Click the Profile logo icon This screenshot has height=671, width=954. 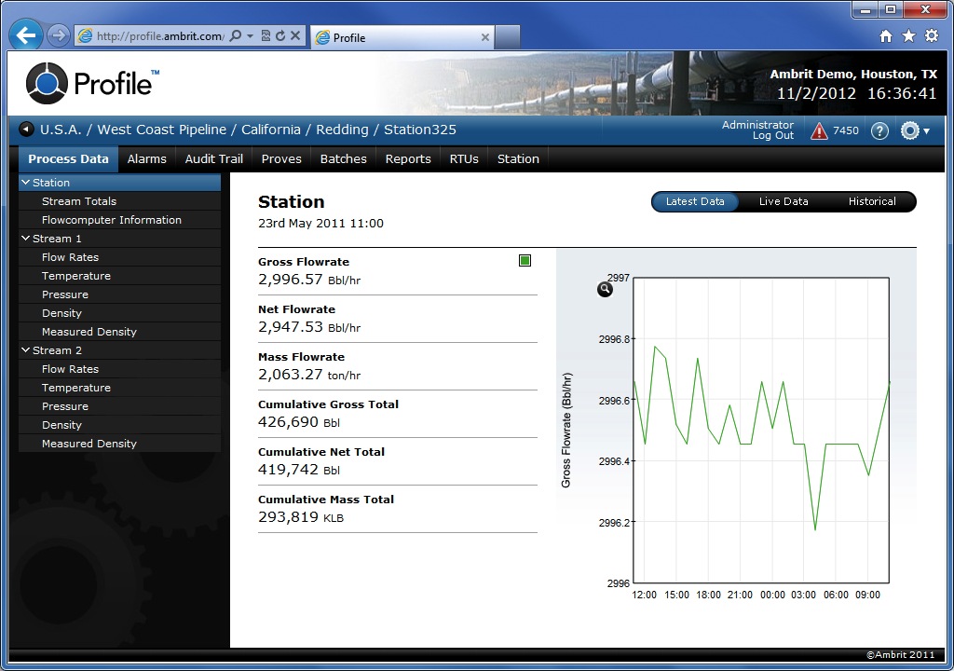(x=47, y=83)
